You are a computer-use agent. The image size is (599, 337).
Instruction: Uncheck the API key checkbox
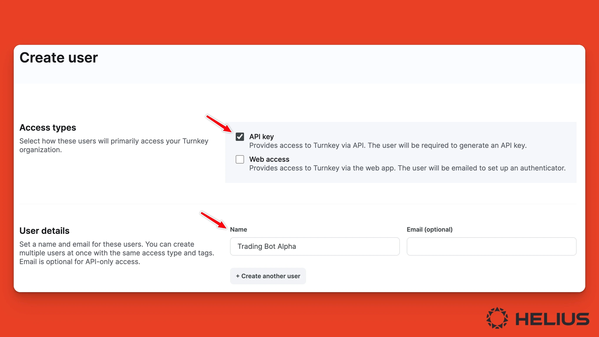pyautogui.click(x=240, y=137)
